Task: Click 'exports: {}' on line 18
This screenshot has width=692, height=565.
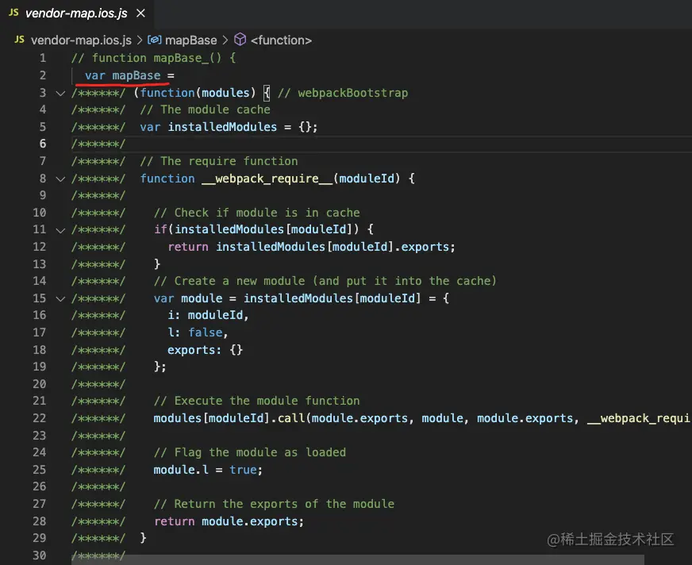Action: pyautogui.click(x=206, y=350)
